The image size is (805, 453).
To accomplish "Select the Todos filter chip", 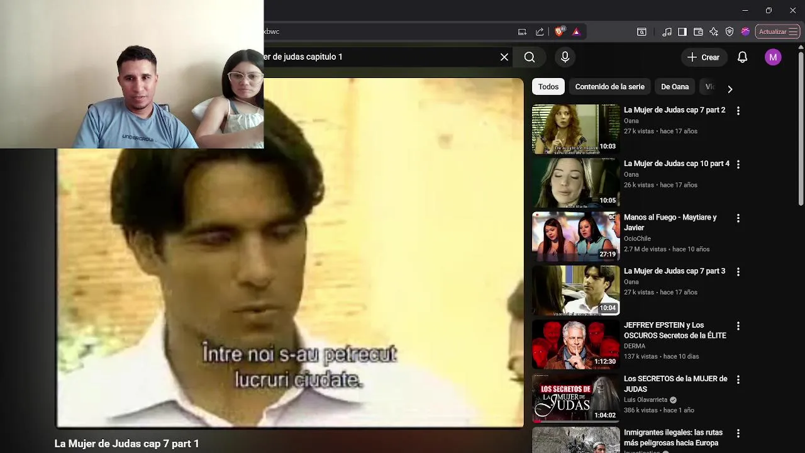I will [x=548, y=87].
